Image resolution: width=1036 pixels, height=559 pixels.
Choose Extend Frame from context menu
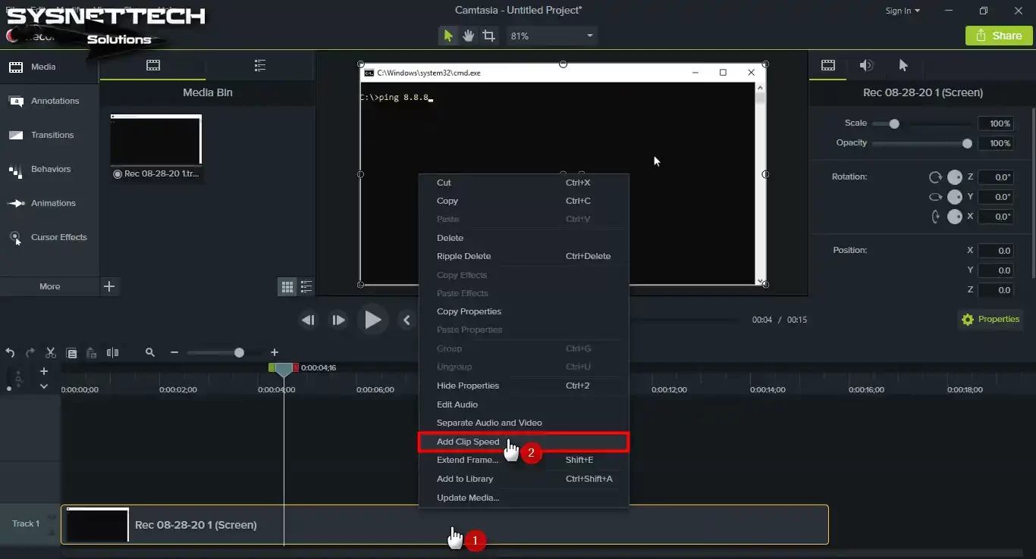click(x=523, y=460)
